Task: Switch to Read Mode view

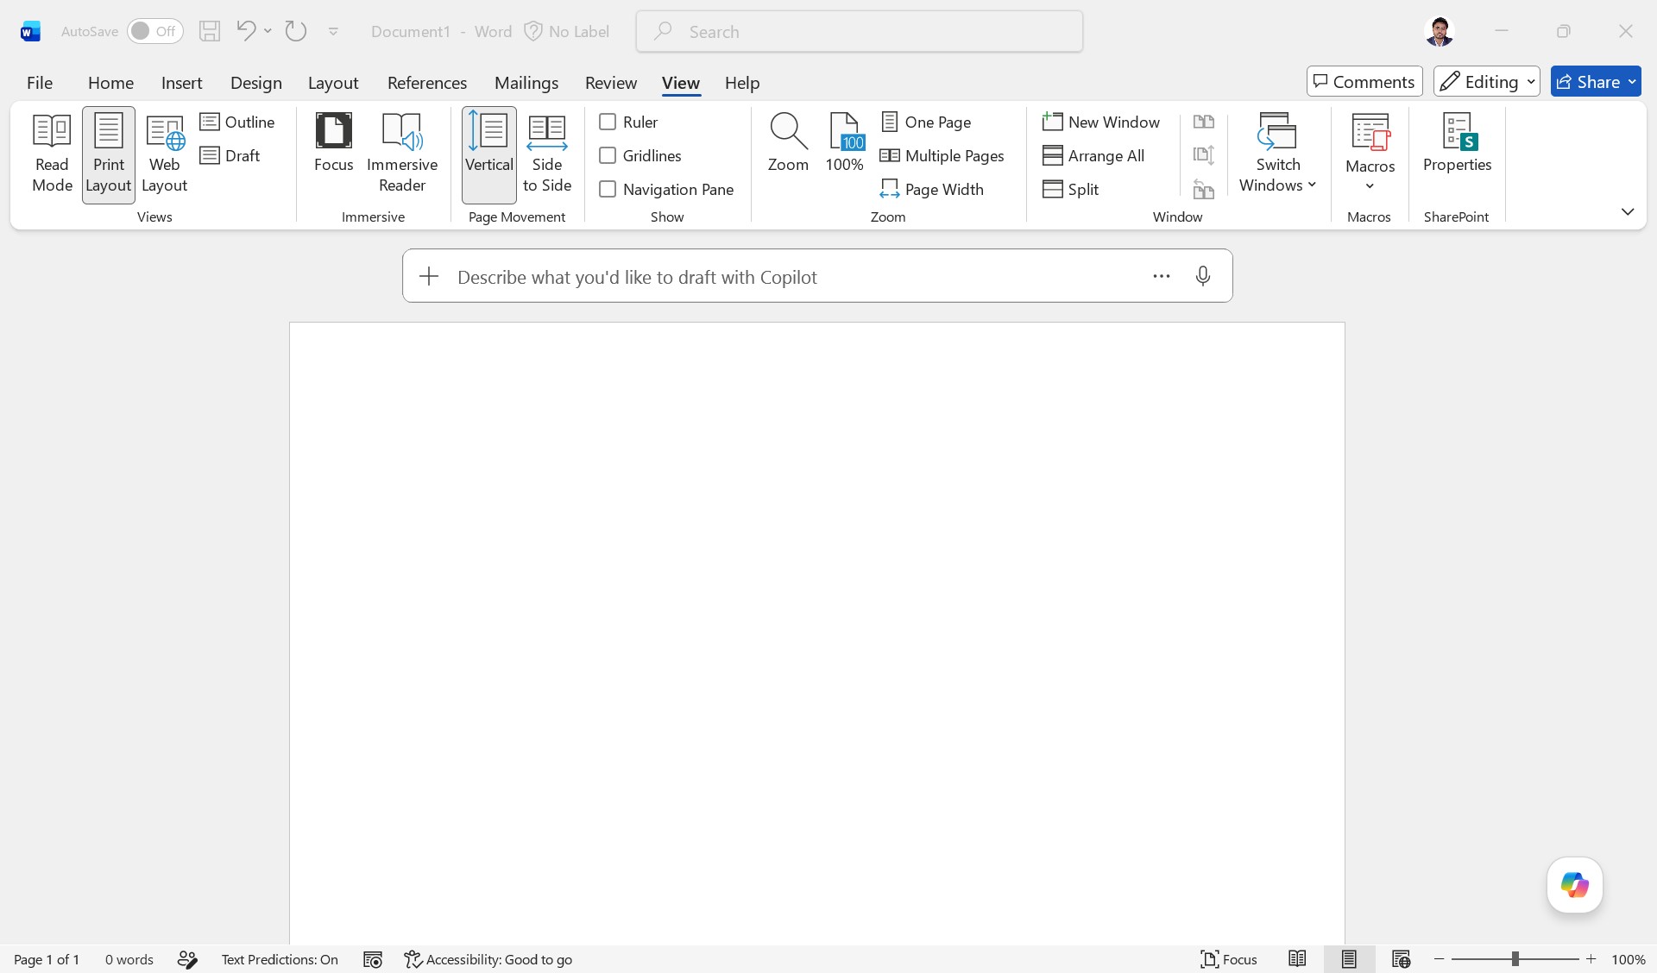Action: (x=52, y=154)
